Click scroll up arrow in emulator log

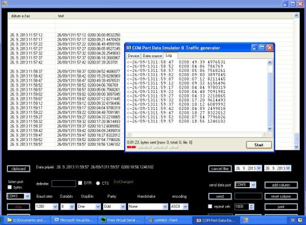coord(270,63)
